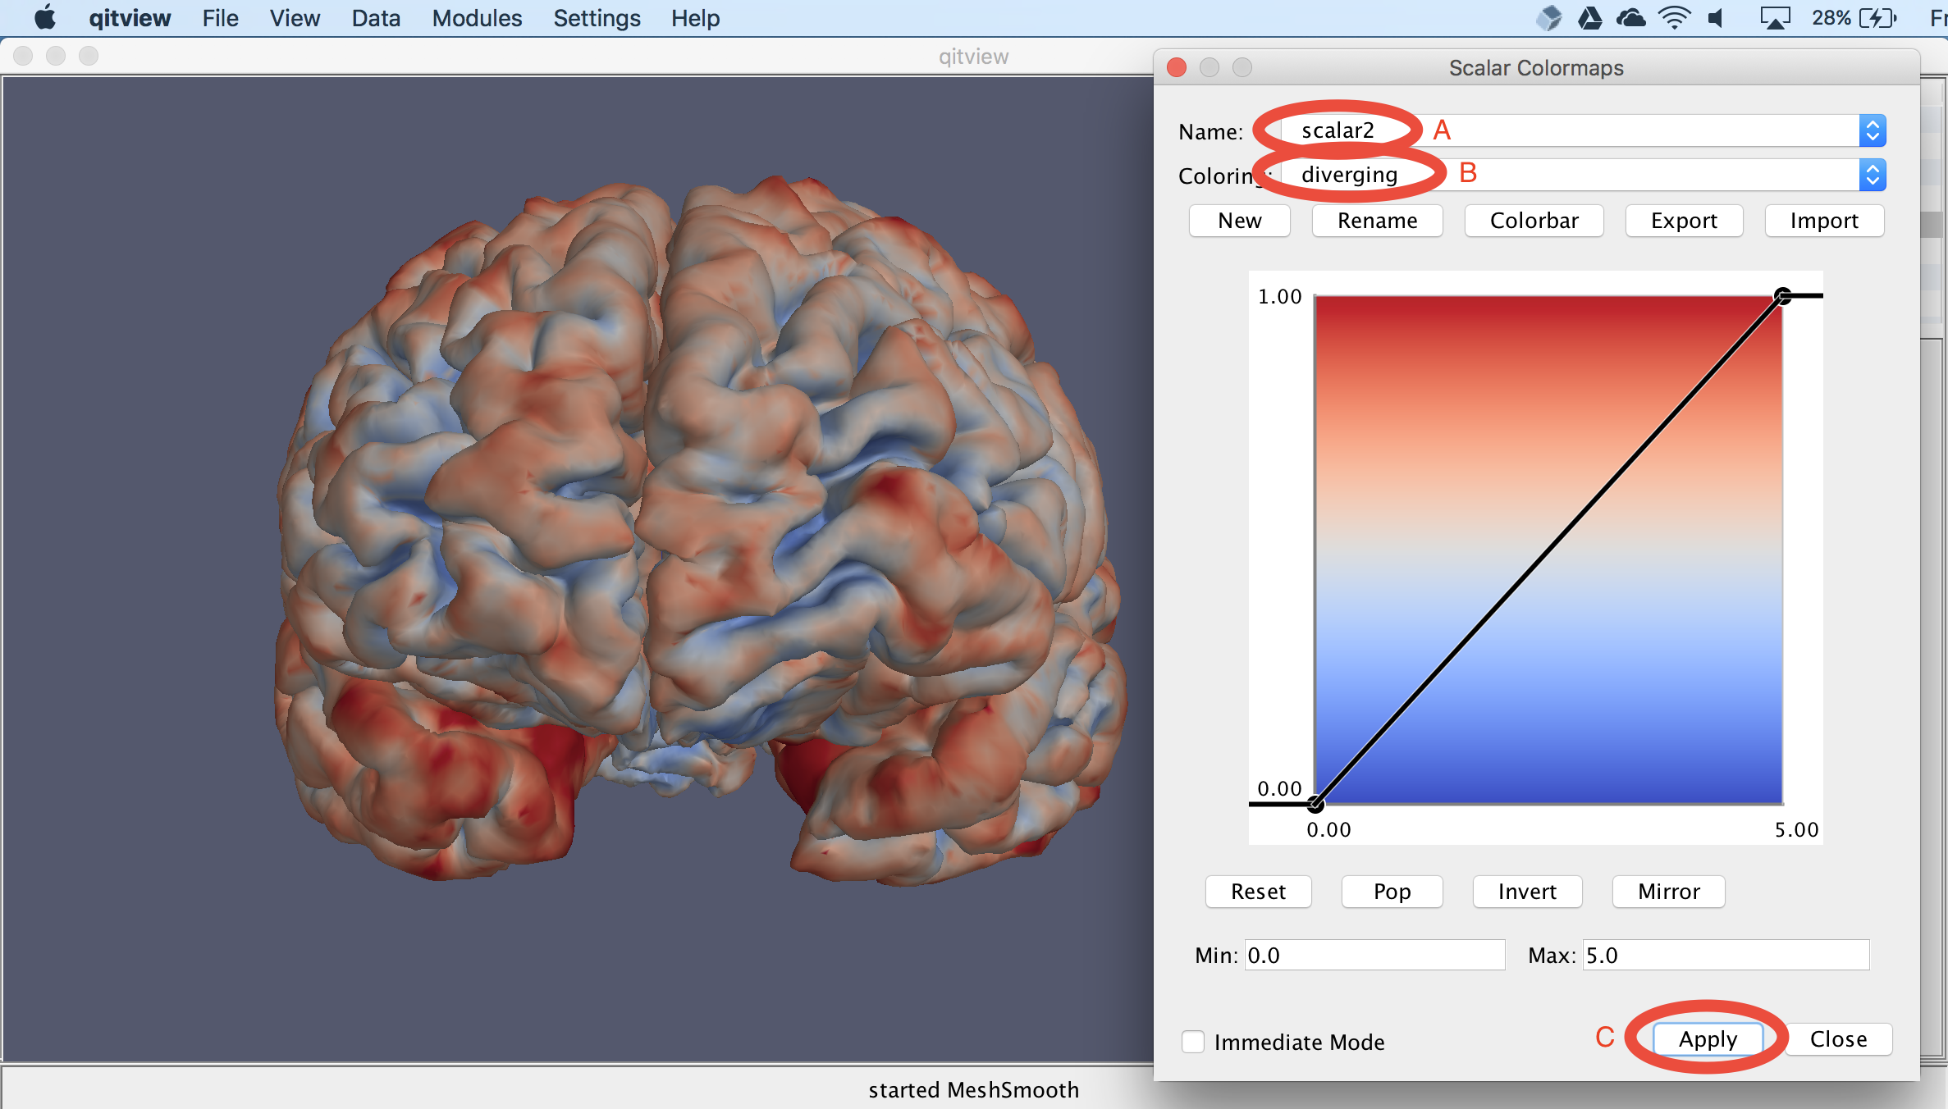Click the Mirror button
Image resolution: width=1948 pixels, height=1109 pixels.
1668,892
